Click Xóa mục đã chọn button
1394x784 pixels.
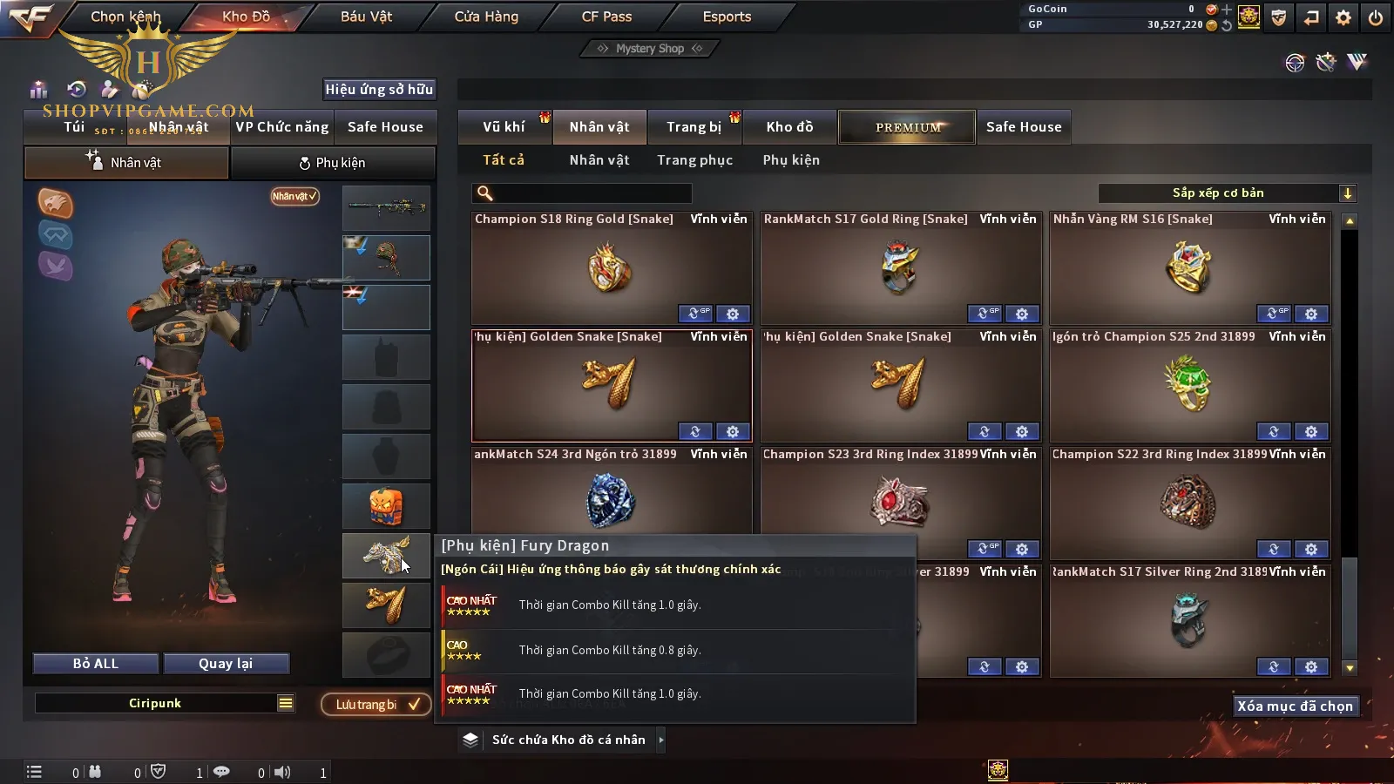pos(1296,706)
